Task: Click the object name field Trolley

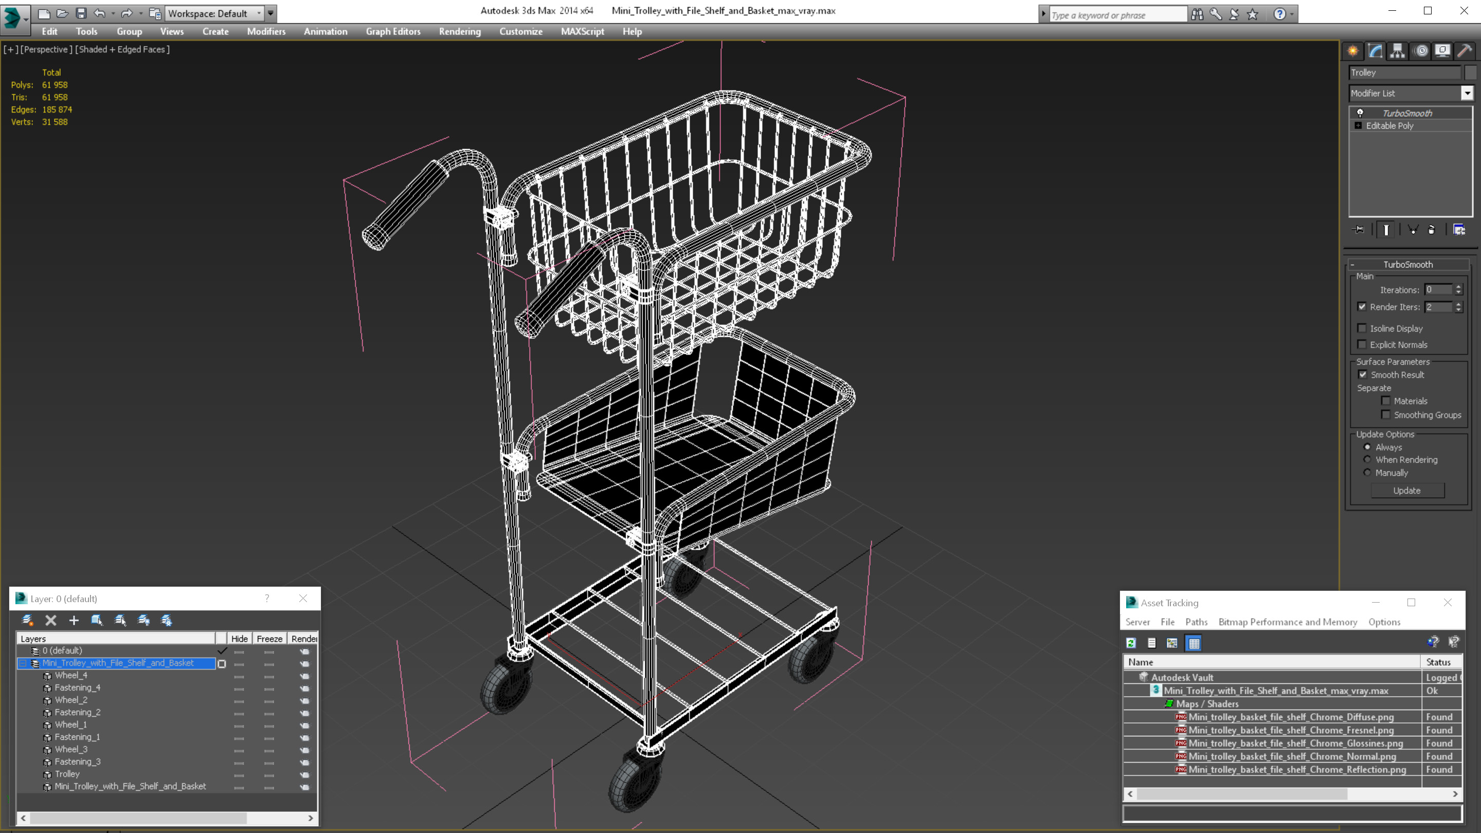Action: [x=1404, y=73]
